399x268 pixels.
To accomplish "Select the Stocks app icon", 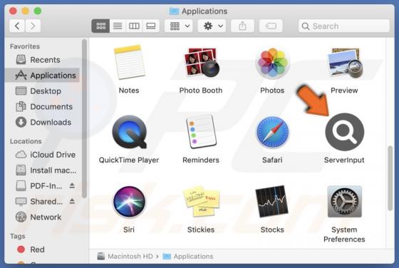I will [272, 202].
